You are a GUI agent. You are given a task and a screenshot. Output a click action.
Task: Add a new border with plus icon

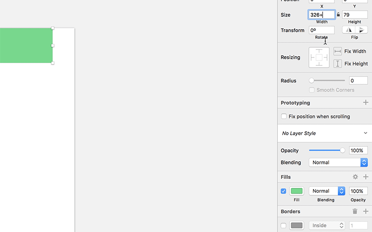click(366, 211)
